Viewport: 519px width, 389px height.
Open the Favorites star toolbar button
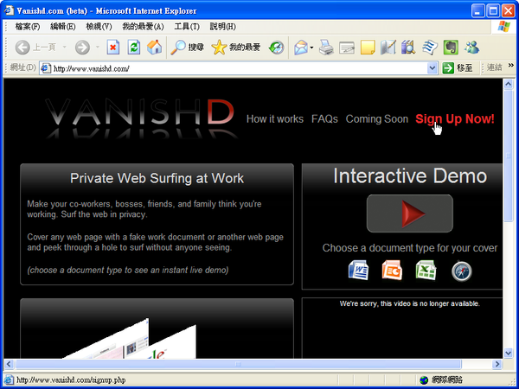pos(236,48)
